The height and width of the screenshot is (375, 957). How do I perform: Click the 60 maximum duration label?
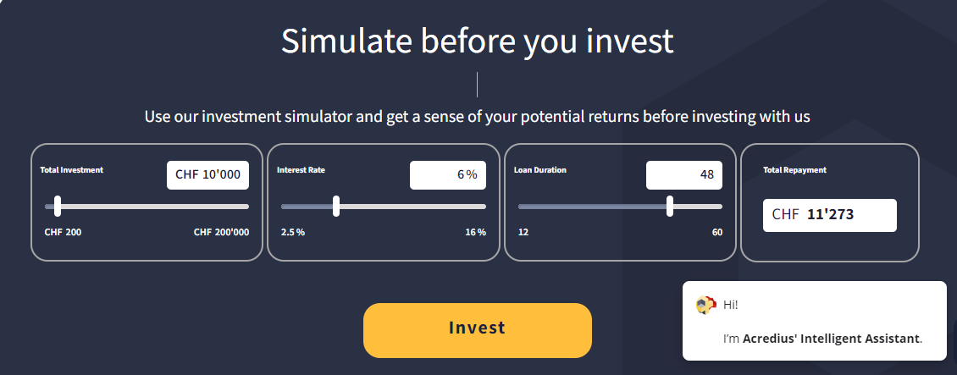point(717,233)
